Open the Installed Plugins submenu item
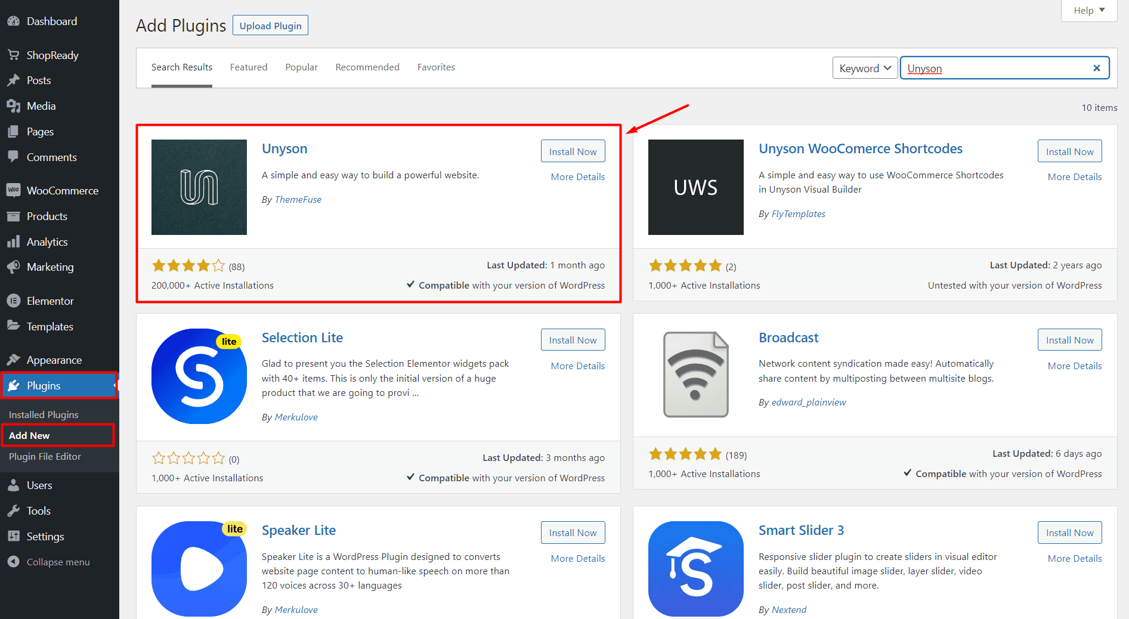The width and height of the screenshot is (1129, 619). coord(44,414)
